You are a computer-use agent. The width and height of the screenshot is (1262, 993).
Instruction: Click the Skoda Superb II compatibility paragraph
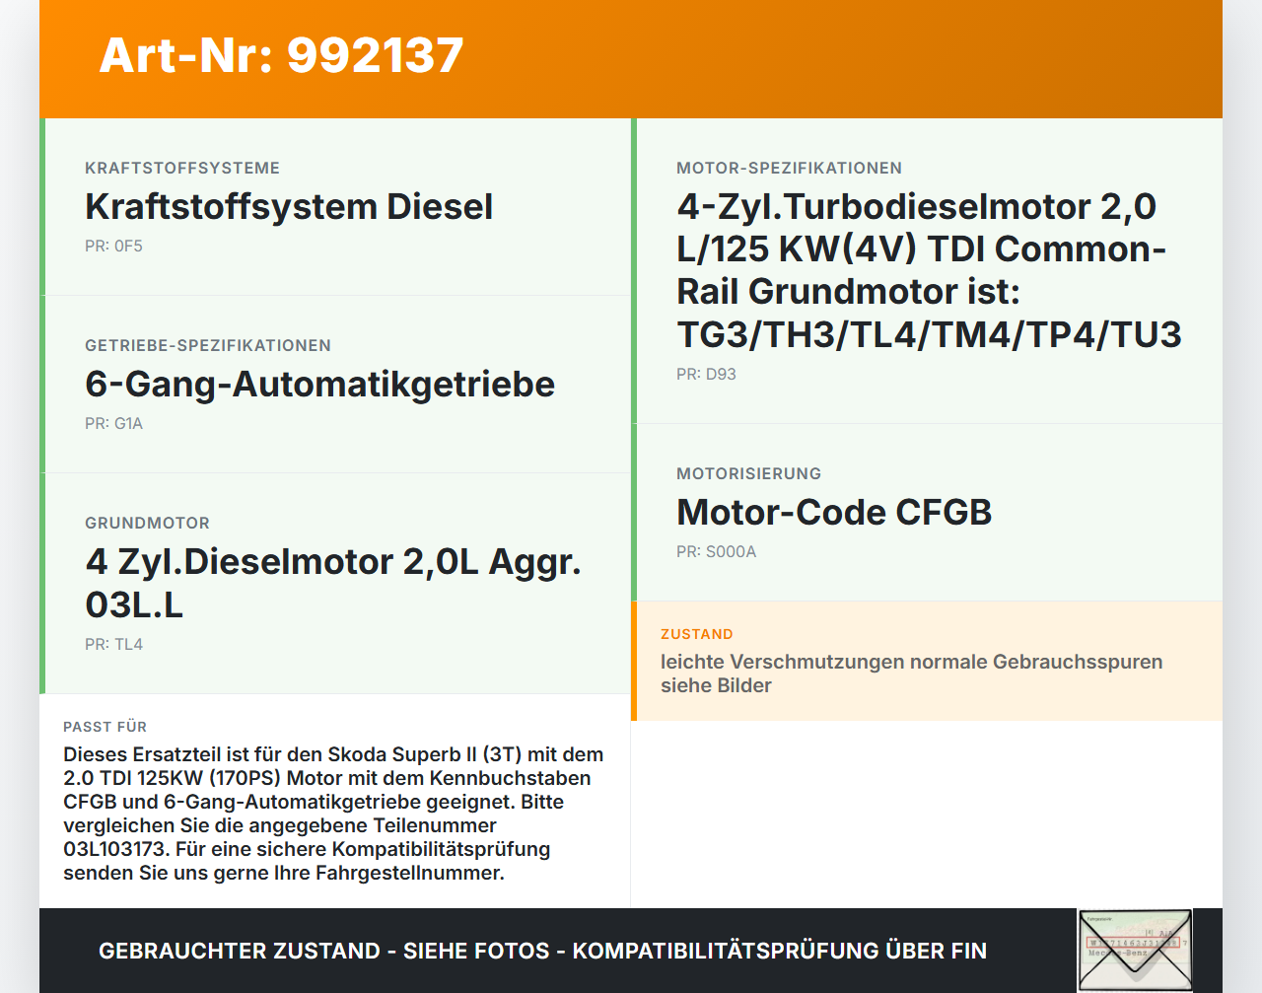[x=333, y=814]
